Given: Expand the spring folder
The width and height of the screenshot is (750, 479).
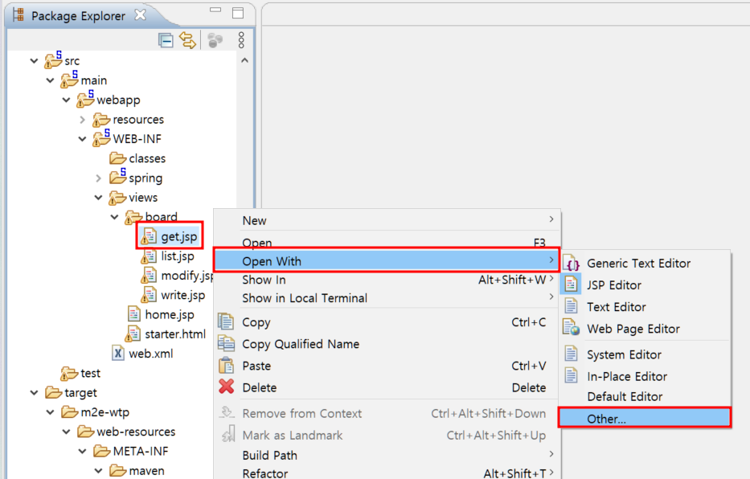Looking at the screenshot, I should [99, 178].
